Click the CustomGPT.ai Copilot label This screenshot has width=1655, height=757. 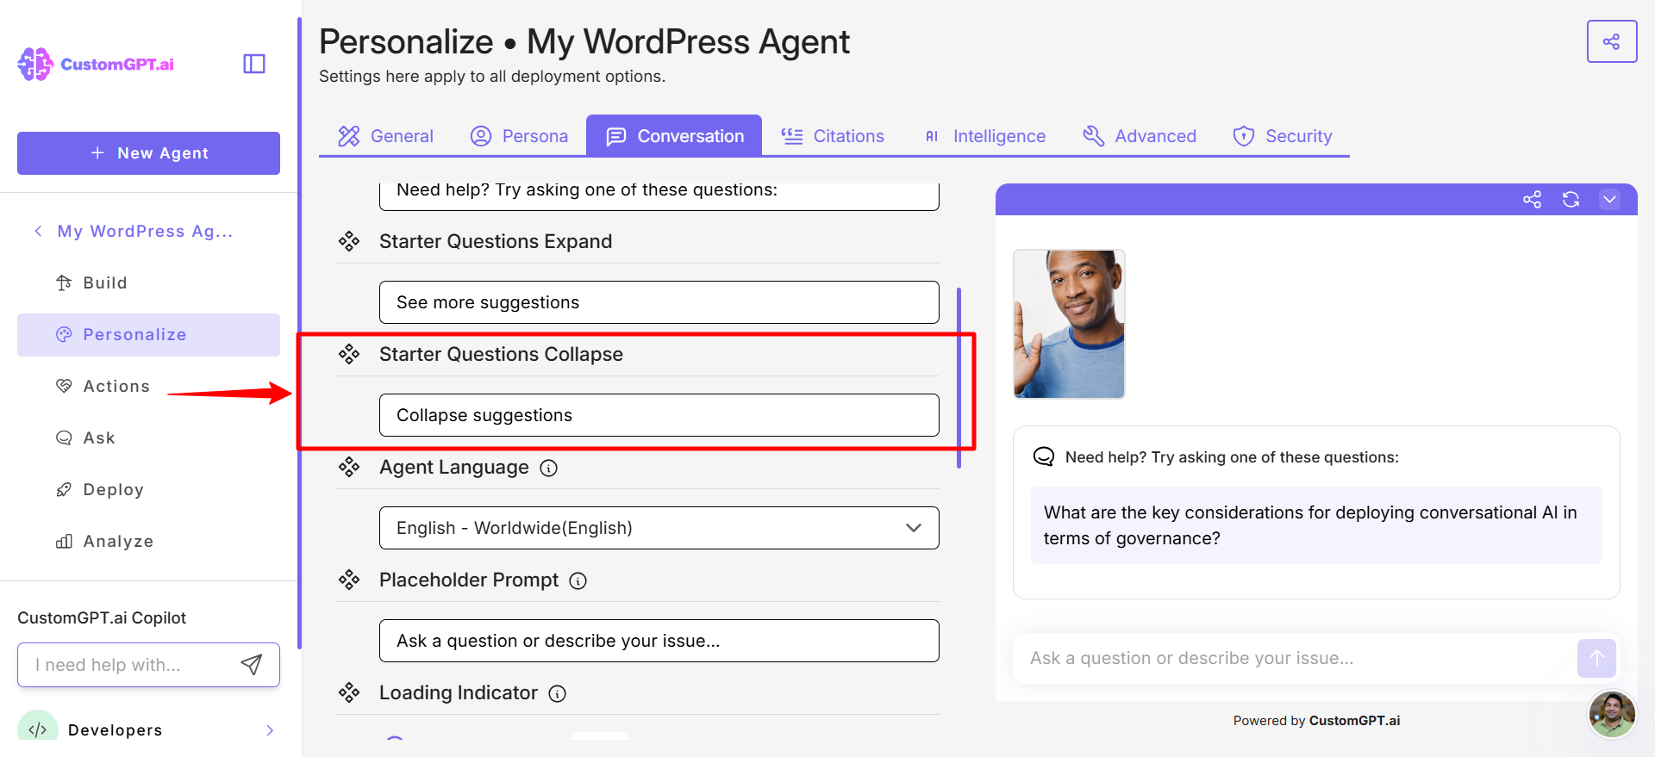point(102,617)
